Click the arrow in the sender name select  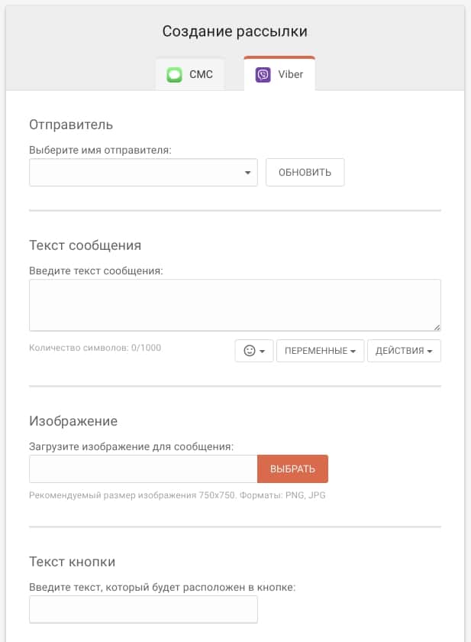coord(248,173)
